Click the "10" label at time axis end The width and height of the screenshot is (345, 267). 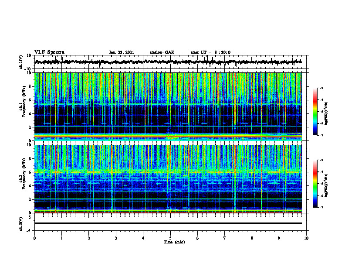click(x=306, y=238)
